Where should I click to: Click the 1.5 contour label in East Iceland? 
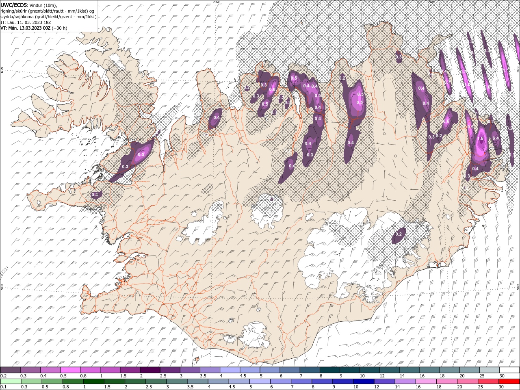click(481, 139)
